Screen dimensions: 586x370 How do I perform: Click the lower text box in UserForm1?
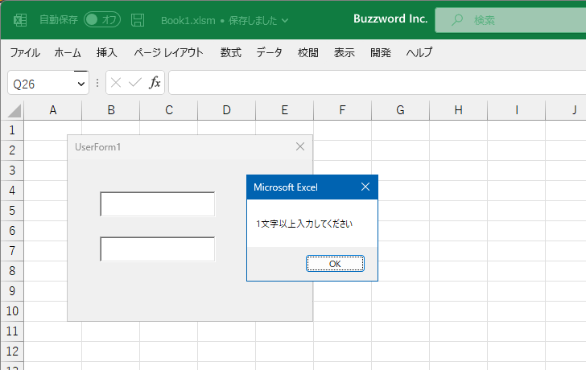click(x=157, y=249)
